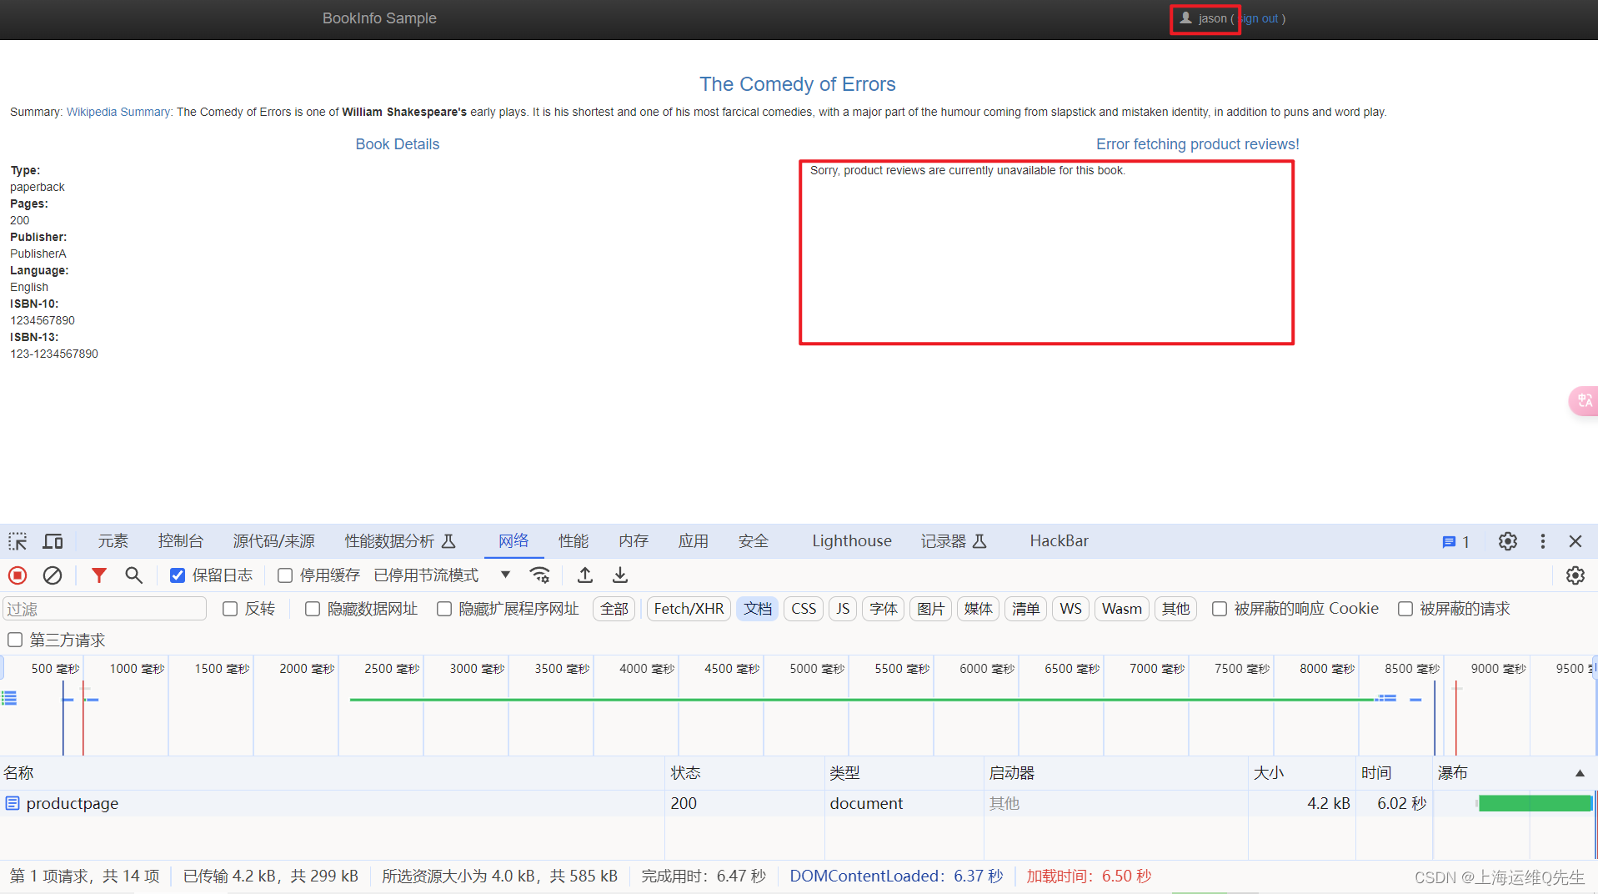
Task: Check 隐藏数据网址 checkbox
Action: pos(313,609)
